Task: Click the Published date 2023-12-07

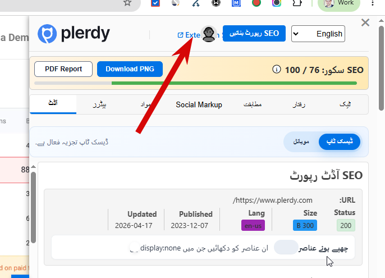Action: (x=189, y=225)
